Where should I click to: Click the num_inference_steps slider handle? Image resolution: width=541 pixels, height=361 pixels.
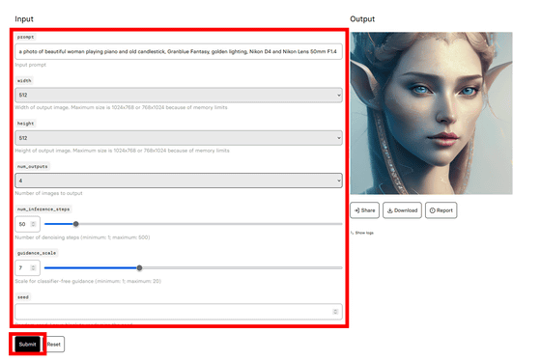76,224
